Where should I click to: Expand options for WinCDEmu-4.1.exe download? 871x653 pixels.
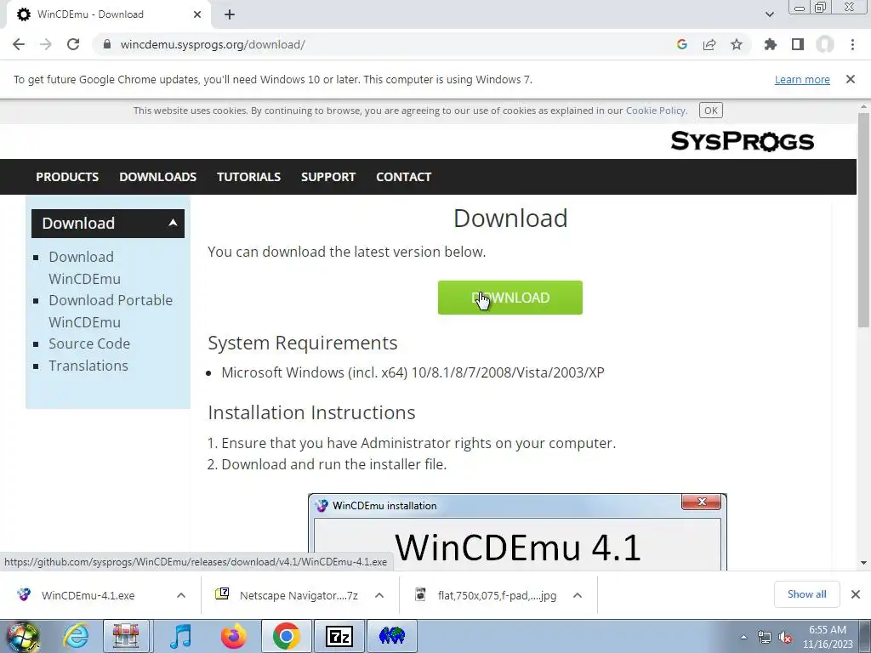pyautogui.click(x=181, y=596)
